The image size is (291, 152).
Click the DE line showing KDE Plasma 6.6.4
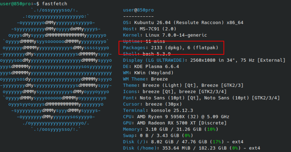tap(156, 66)
